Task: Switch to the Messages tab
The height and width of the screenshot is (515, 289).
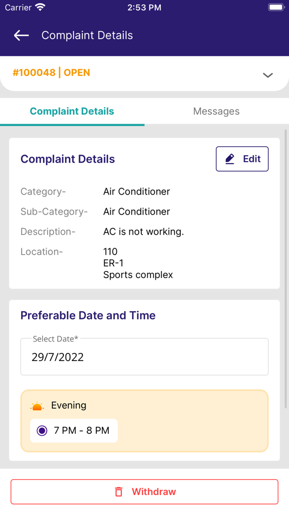Action: (x=216, y=111)
